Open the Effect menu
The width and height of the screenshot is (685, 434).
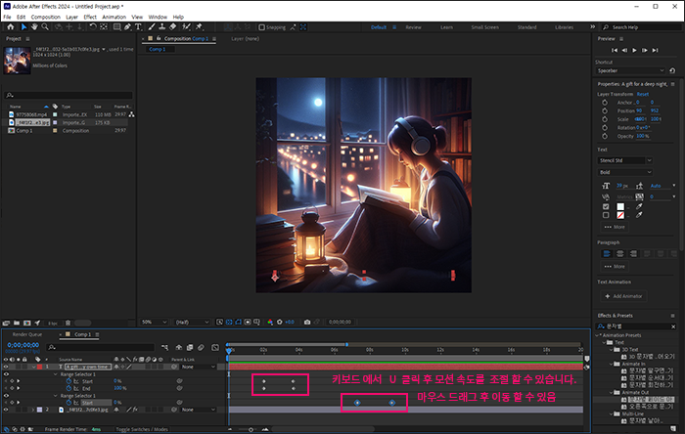click(x=90, y=17)
